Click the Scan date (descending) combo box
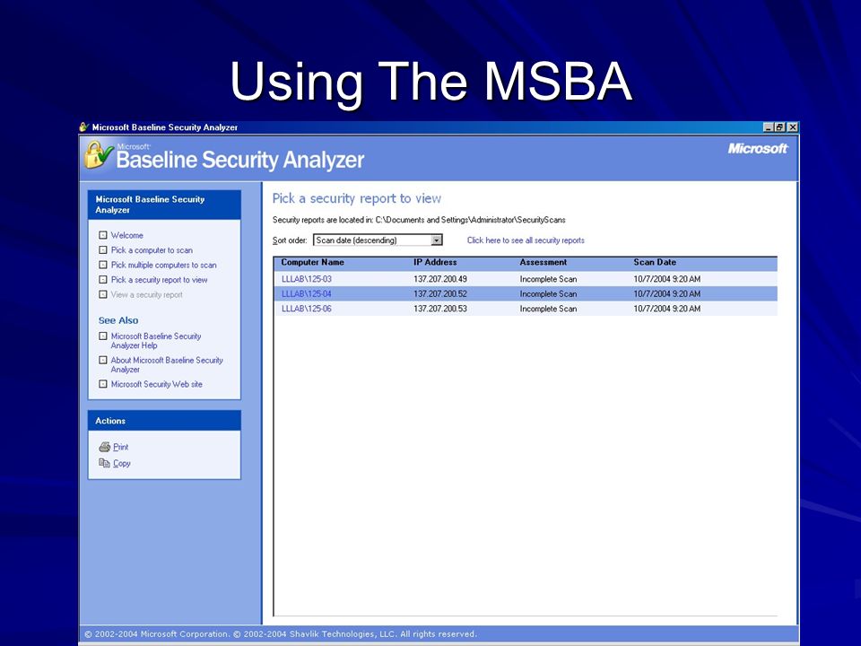The image size is (861, 646). coord(378,240)
